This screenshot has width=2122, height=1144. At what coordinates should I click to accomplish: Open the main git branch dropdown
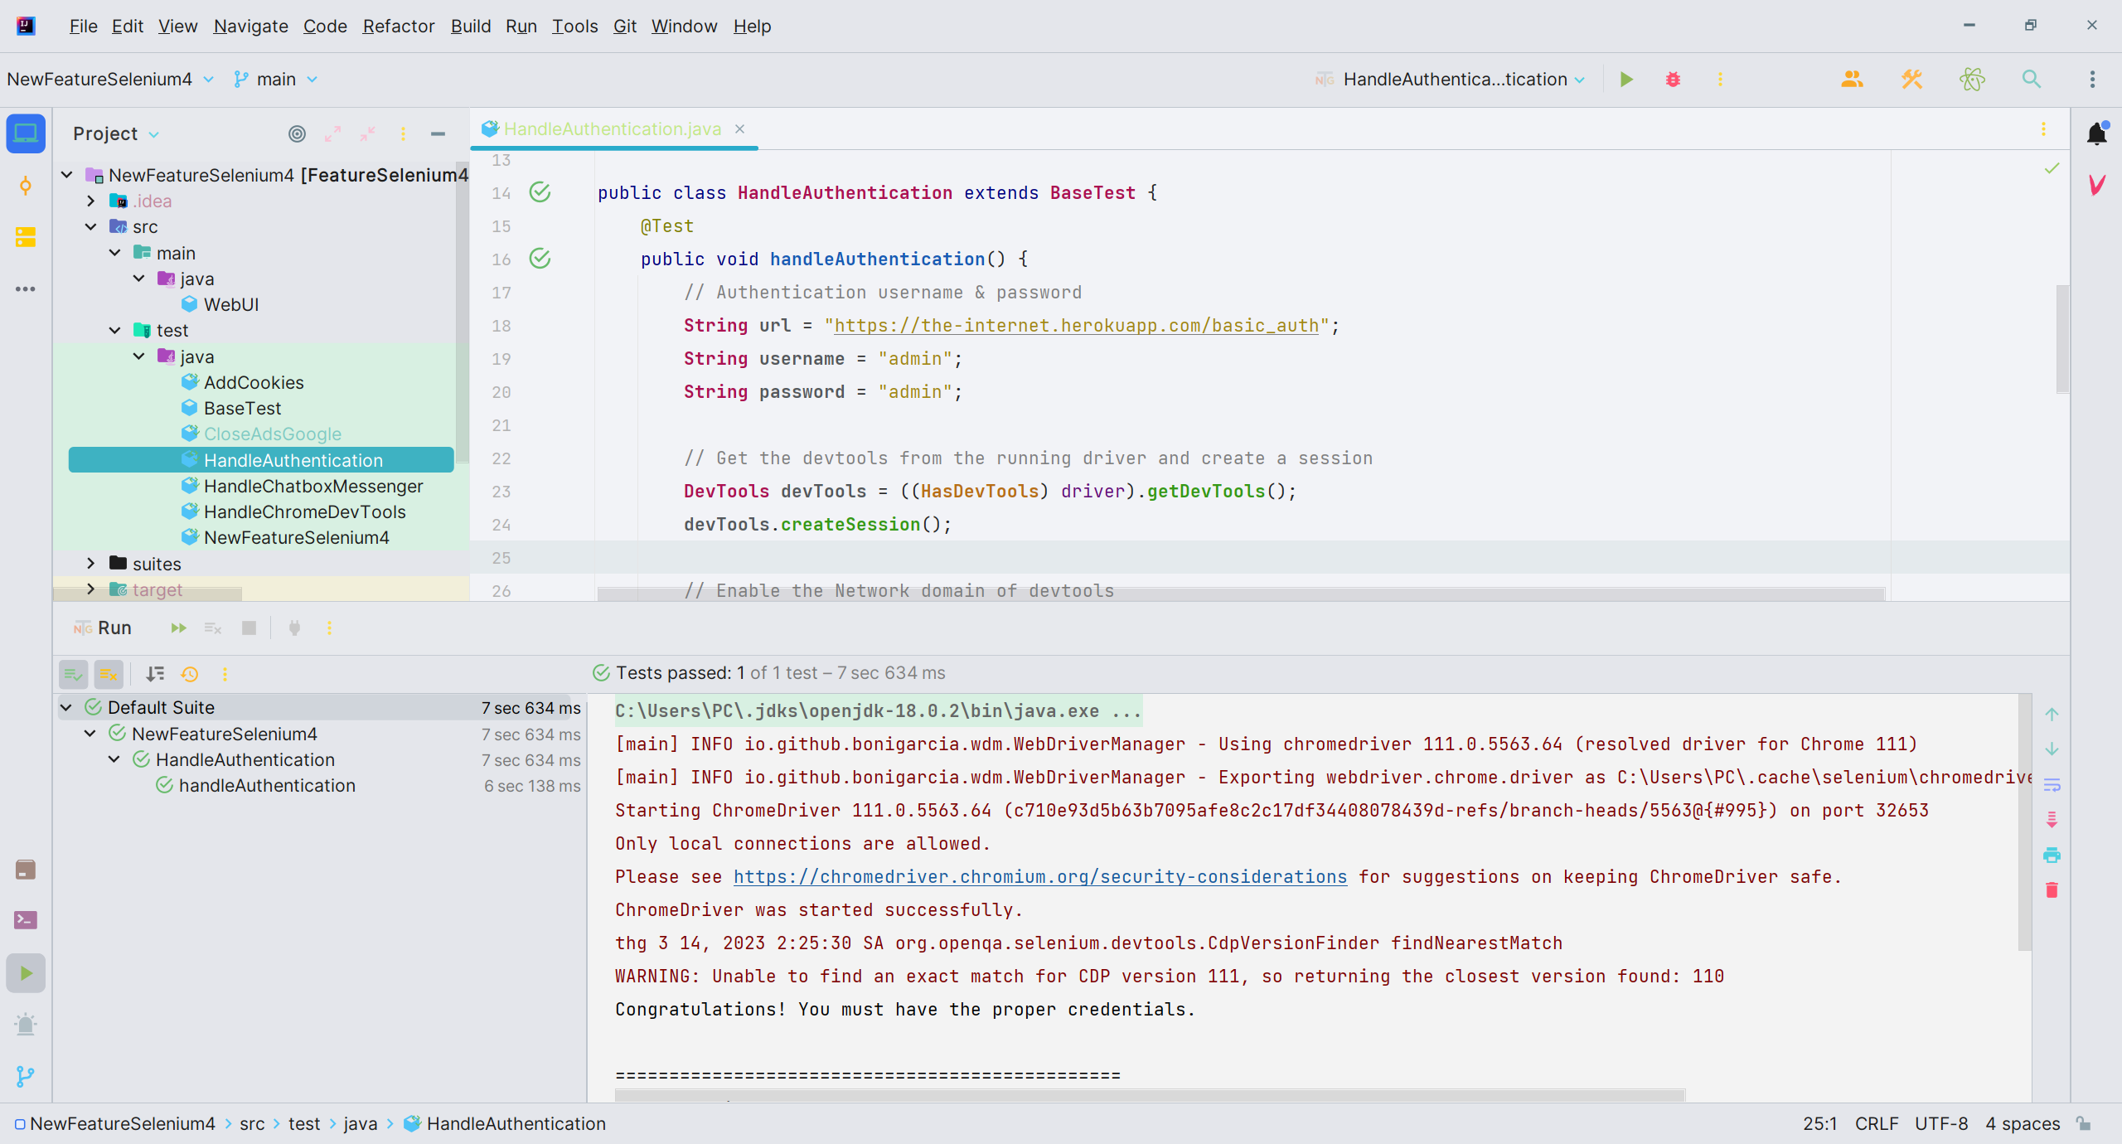coord(276,79)
